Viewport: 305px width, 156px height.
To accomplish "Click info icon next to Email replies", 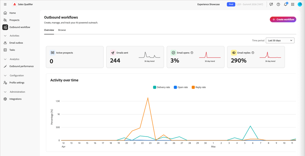I will pyautogui.click(x=253, y=53).
